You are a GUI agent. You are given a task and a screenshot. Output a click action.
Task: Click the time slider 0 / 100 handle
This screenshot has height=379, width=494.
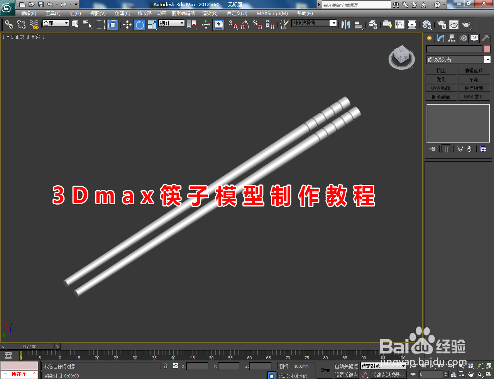pos(30,347)
